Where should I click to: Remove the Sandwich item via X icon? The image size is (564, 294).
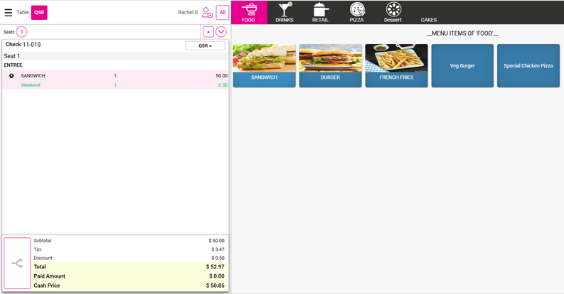coord(11,75)
